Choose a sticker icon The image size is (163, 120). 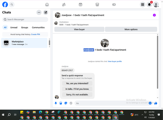tap(66, 103)
